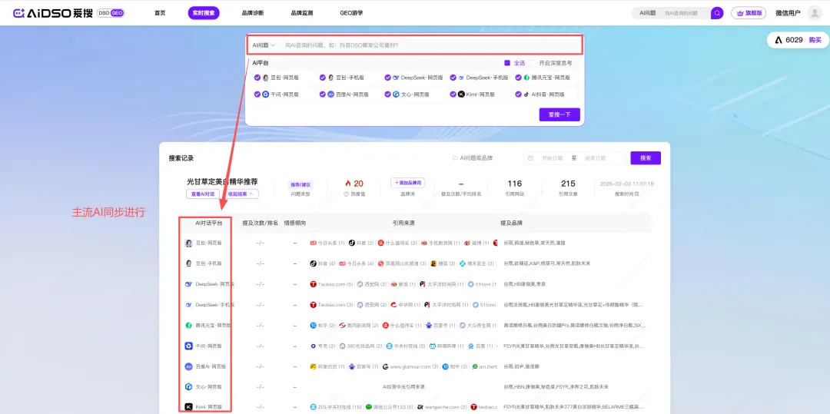The image size is (830, 414).
Task: Uncheck the AI抖音·网页版 platform option
Action: click(519, 94)
